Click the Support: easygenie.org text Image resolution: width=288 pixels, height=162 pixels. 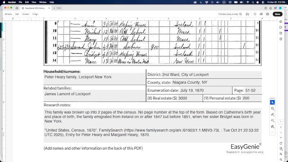pos(245,152)
